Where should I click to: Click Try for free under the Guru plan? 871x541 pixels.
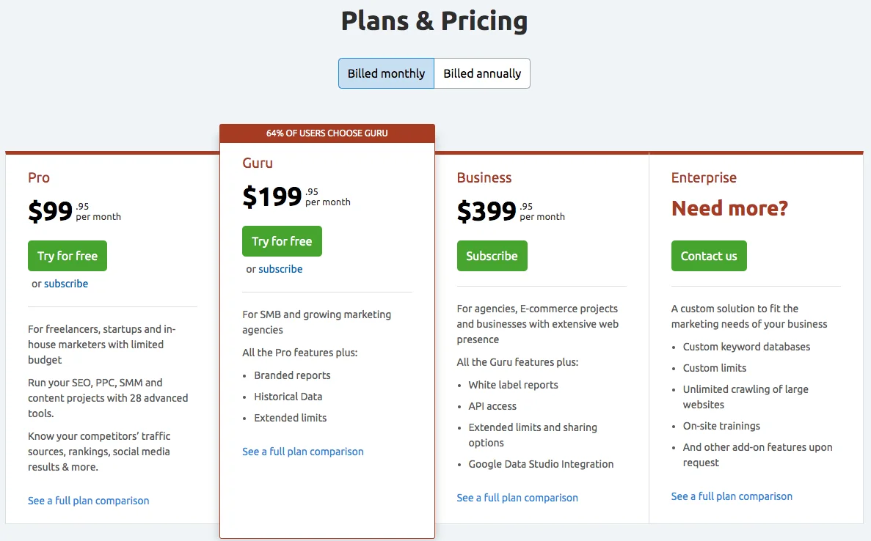pos(282,240)
